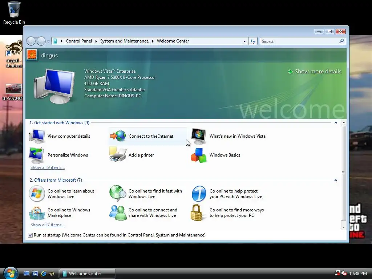Open the Windows Marketplace basket icon
Screen dimensions: 372x279
[37, 213]
